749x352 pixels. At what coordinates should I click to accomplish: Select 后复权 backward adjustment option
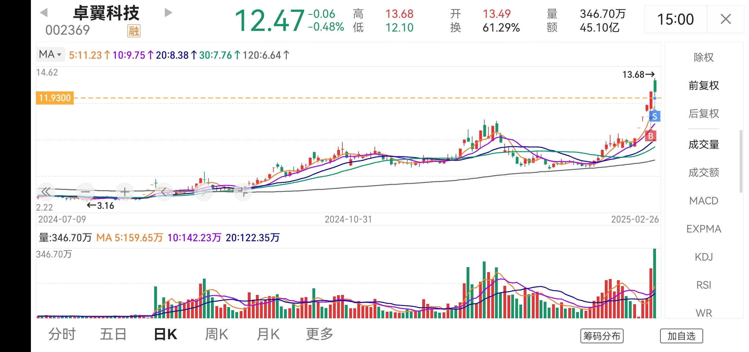[x=703, y=114]
